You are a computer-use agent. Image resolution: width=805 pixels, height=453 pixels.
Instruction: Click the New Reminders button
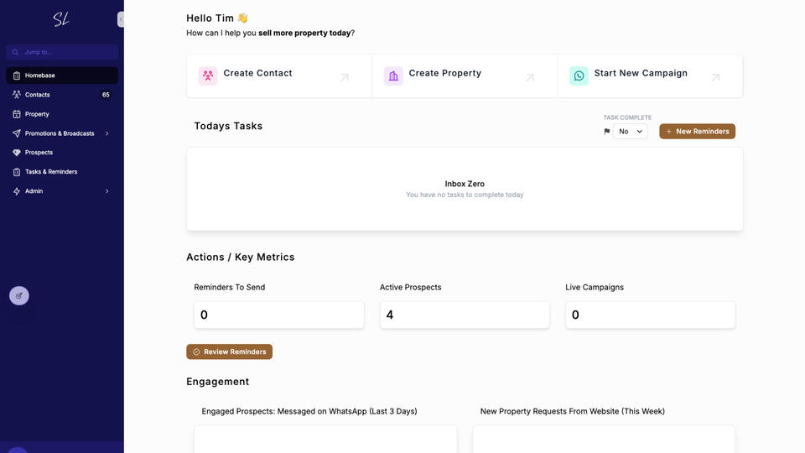(x=697, y=132)
